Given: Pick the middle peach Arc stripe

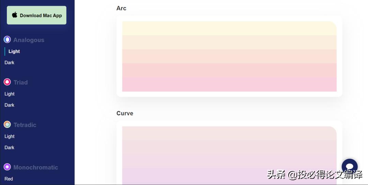Looking at the screenshot, I should click(x=229, y=56).
